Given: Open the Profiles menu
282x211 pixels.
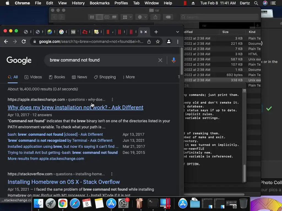Looking at the screenshot, I should 121,3.
